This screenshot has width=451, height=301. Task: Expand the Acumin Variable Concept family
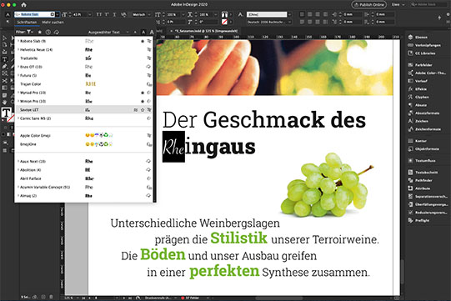pos(18,187)
